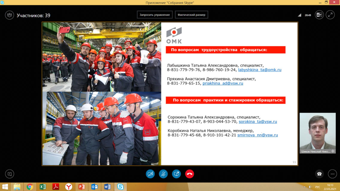Open call controls phone icon
The image size is (340, 191).
(x=319, y=174)
